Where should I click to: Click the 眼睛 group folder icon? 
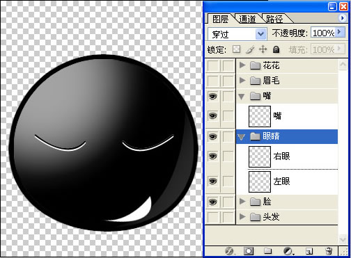pyautogui.click(x=255, y=136)
